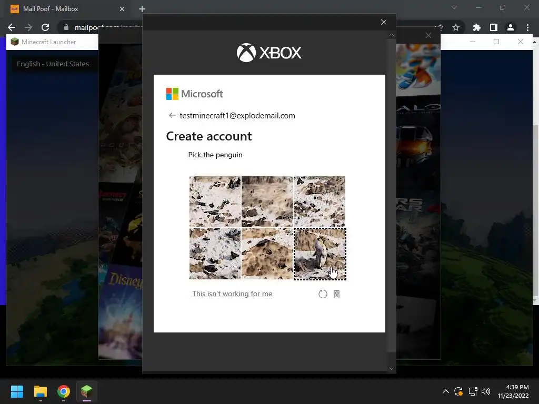Select the Mail Poof - Mailbox tab
The height and width of the screenshot is (404, 539).
coord(67,9)
